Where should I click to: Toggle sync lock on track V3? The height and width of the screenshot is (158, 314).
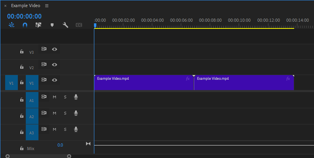point(44,49)
